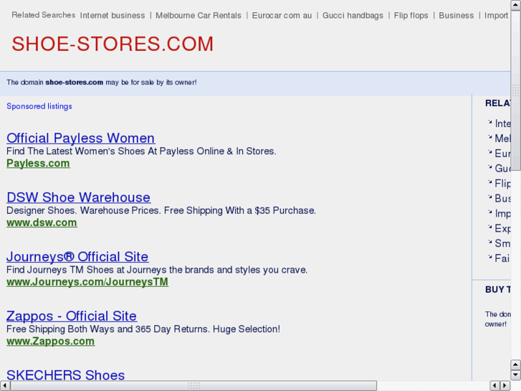Open the SKECHERS Shoes listing

[66, 374]
